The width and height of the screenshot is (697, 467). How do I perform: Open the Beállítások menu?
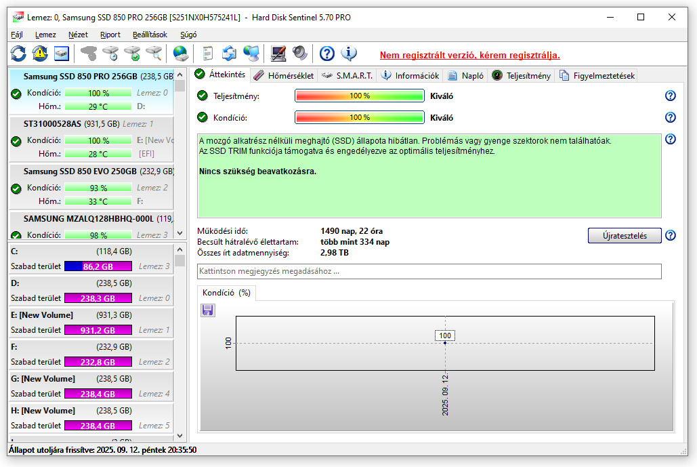(x=150, y=35)
